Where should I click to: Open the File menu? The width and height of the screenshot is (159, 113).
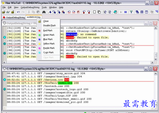point(4,7)
